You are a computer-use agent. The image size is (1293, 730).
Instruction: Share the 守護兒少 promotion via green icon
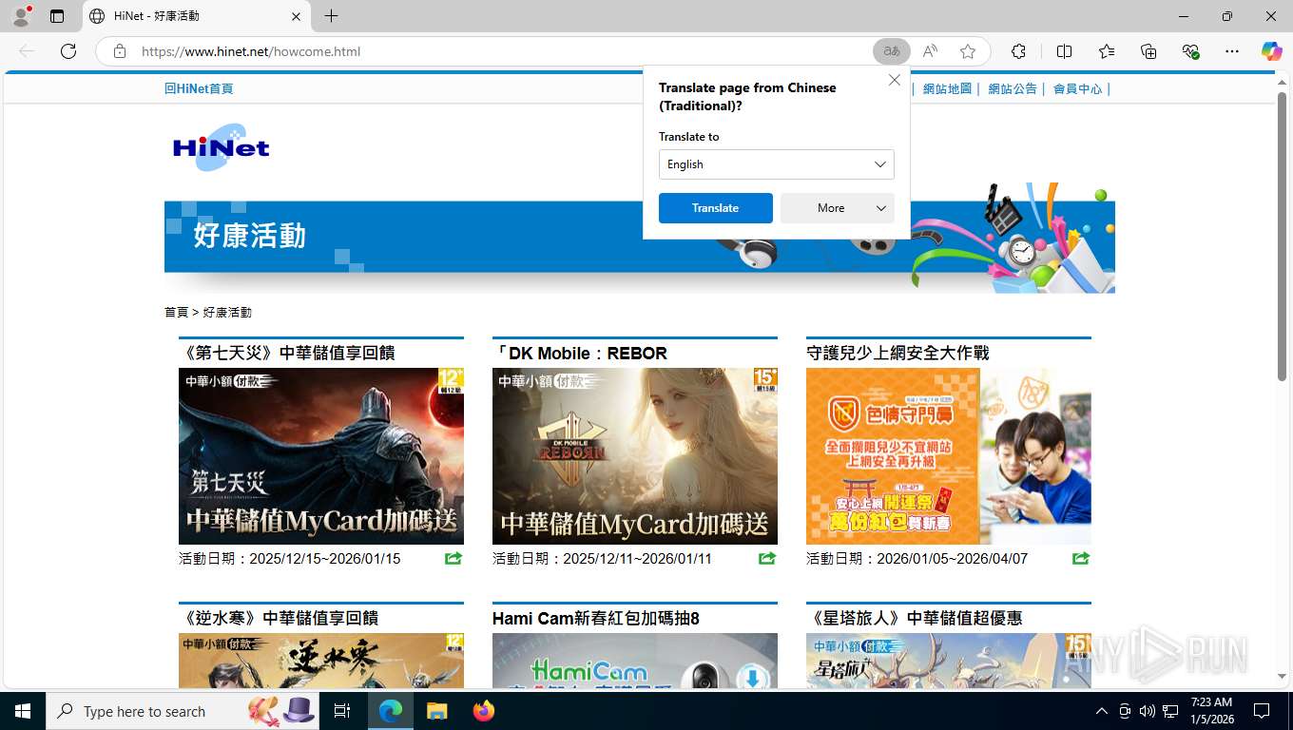(1081, 558)
